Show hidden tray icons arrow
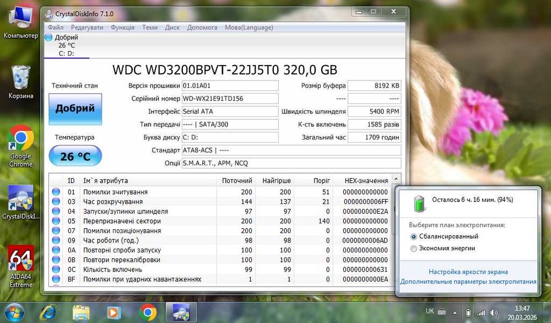Image resolution: width=551 pixels, height=323 pixels. tap(455, 312)
